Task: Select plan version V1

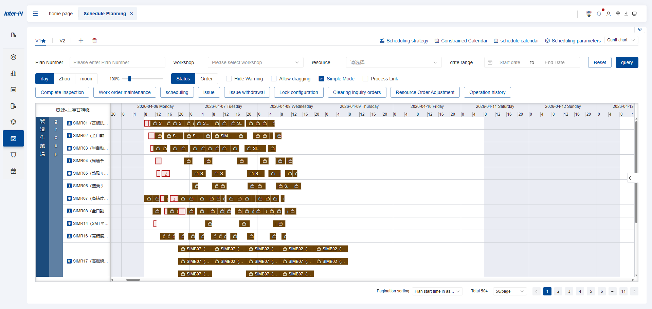Action: [x=40, y=41]
